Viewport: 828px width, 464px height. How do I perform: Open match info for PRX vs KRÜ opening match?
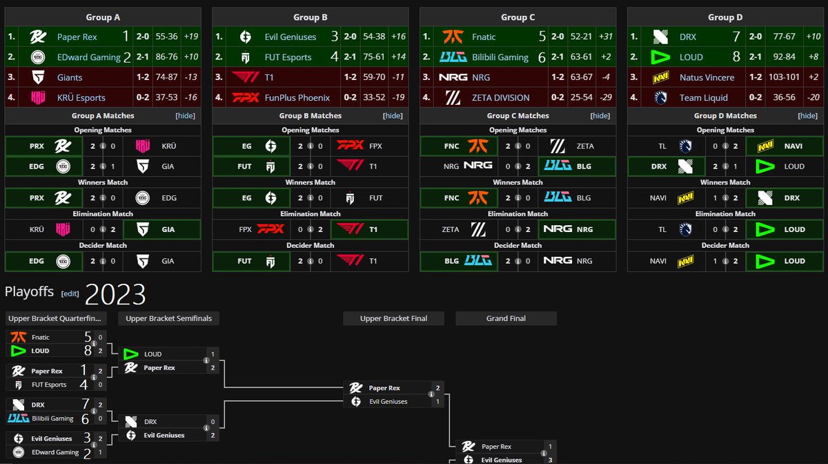[x=103, y=146]
